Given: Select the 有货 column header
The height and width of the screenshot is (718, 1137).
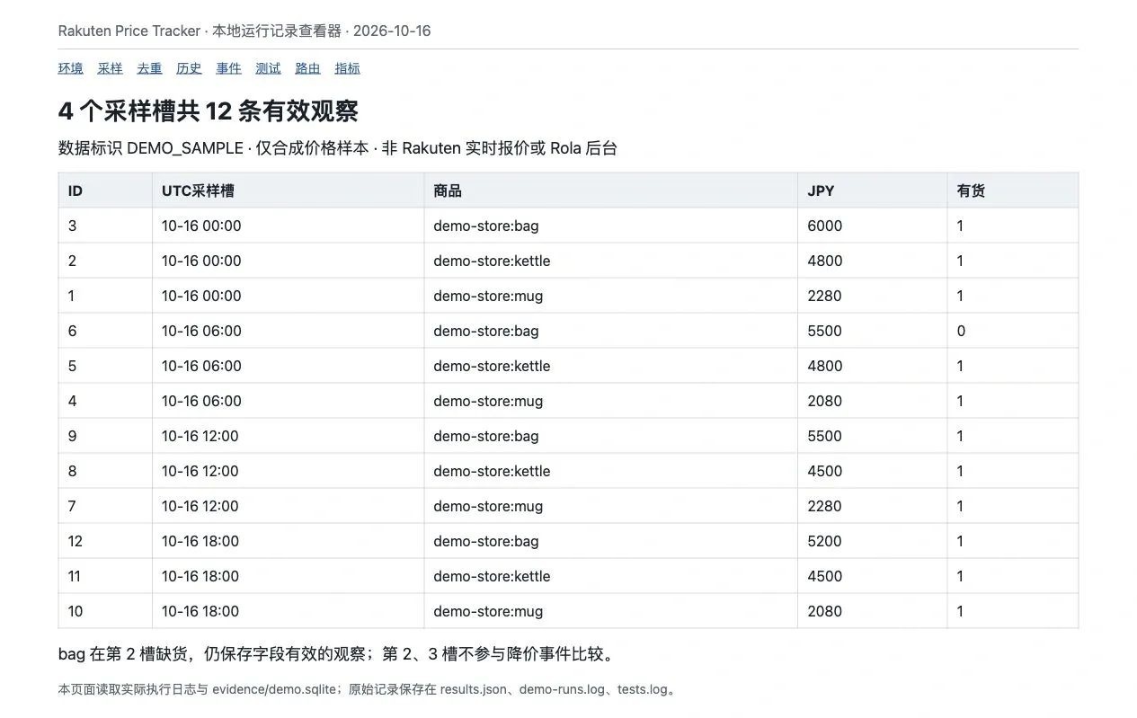Looking at the screenshot, I should coord(1013,191).
